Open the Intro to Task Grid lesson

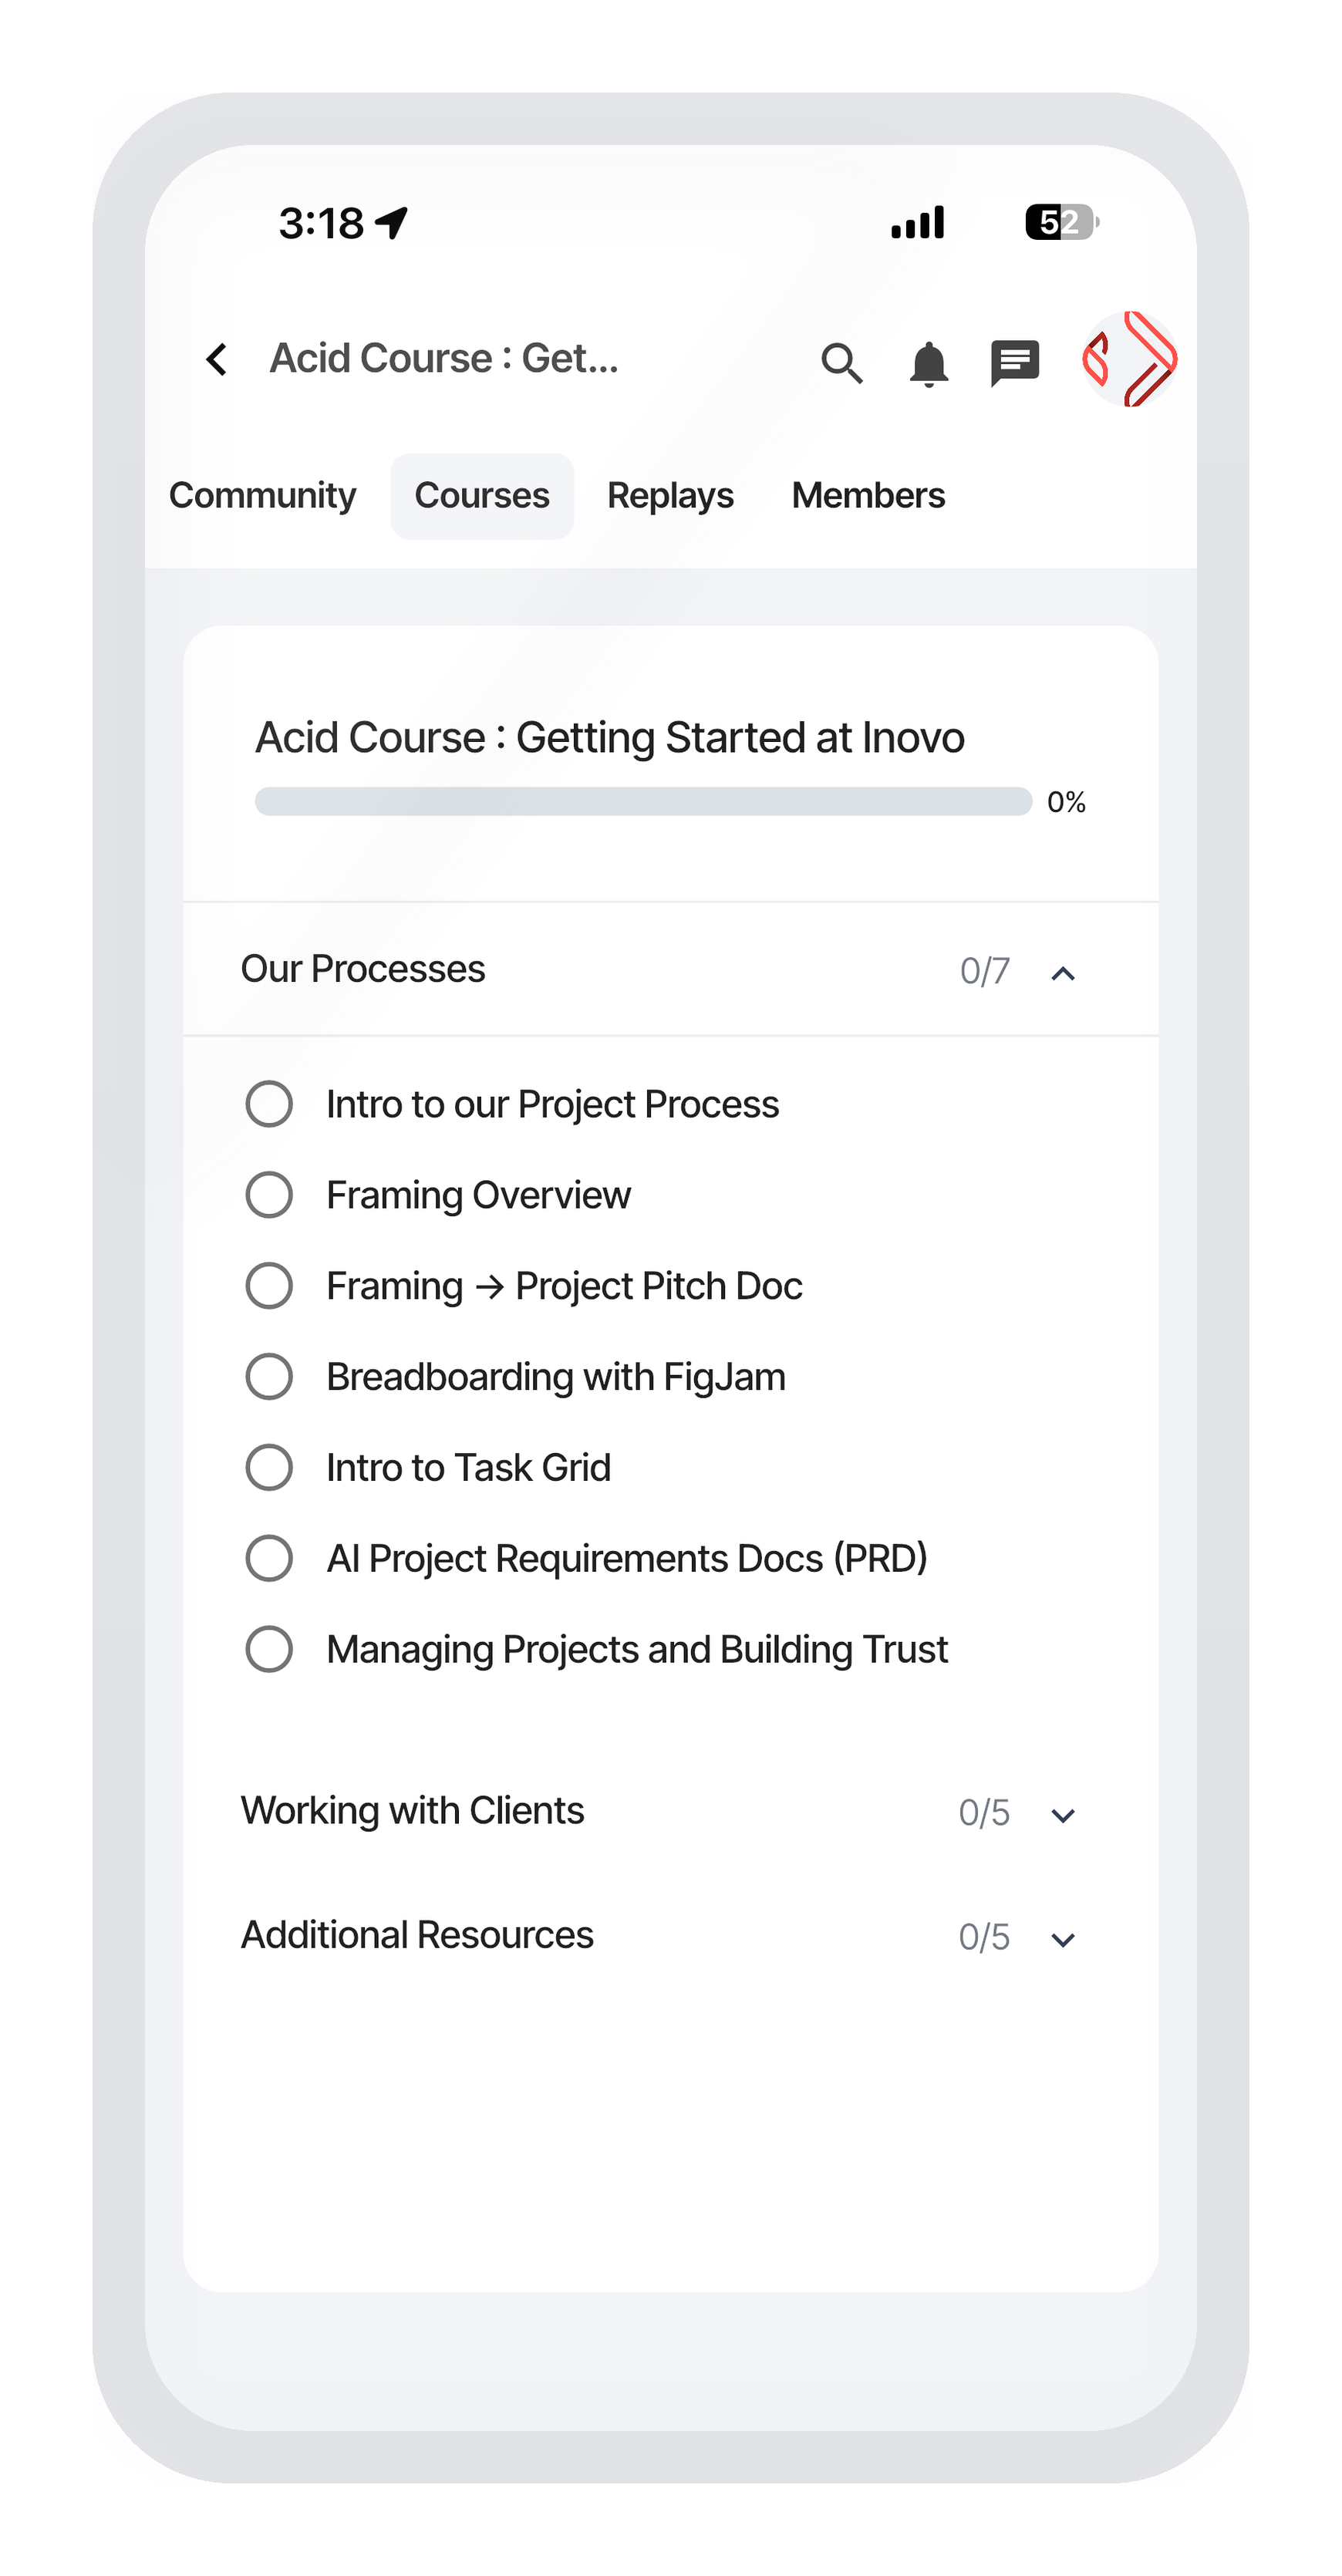pyautogui.click(x=468, y=1468)
